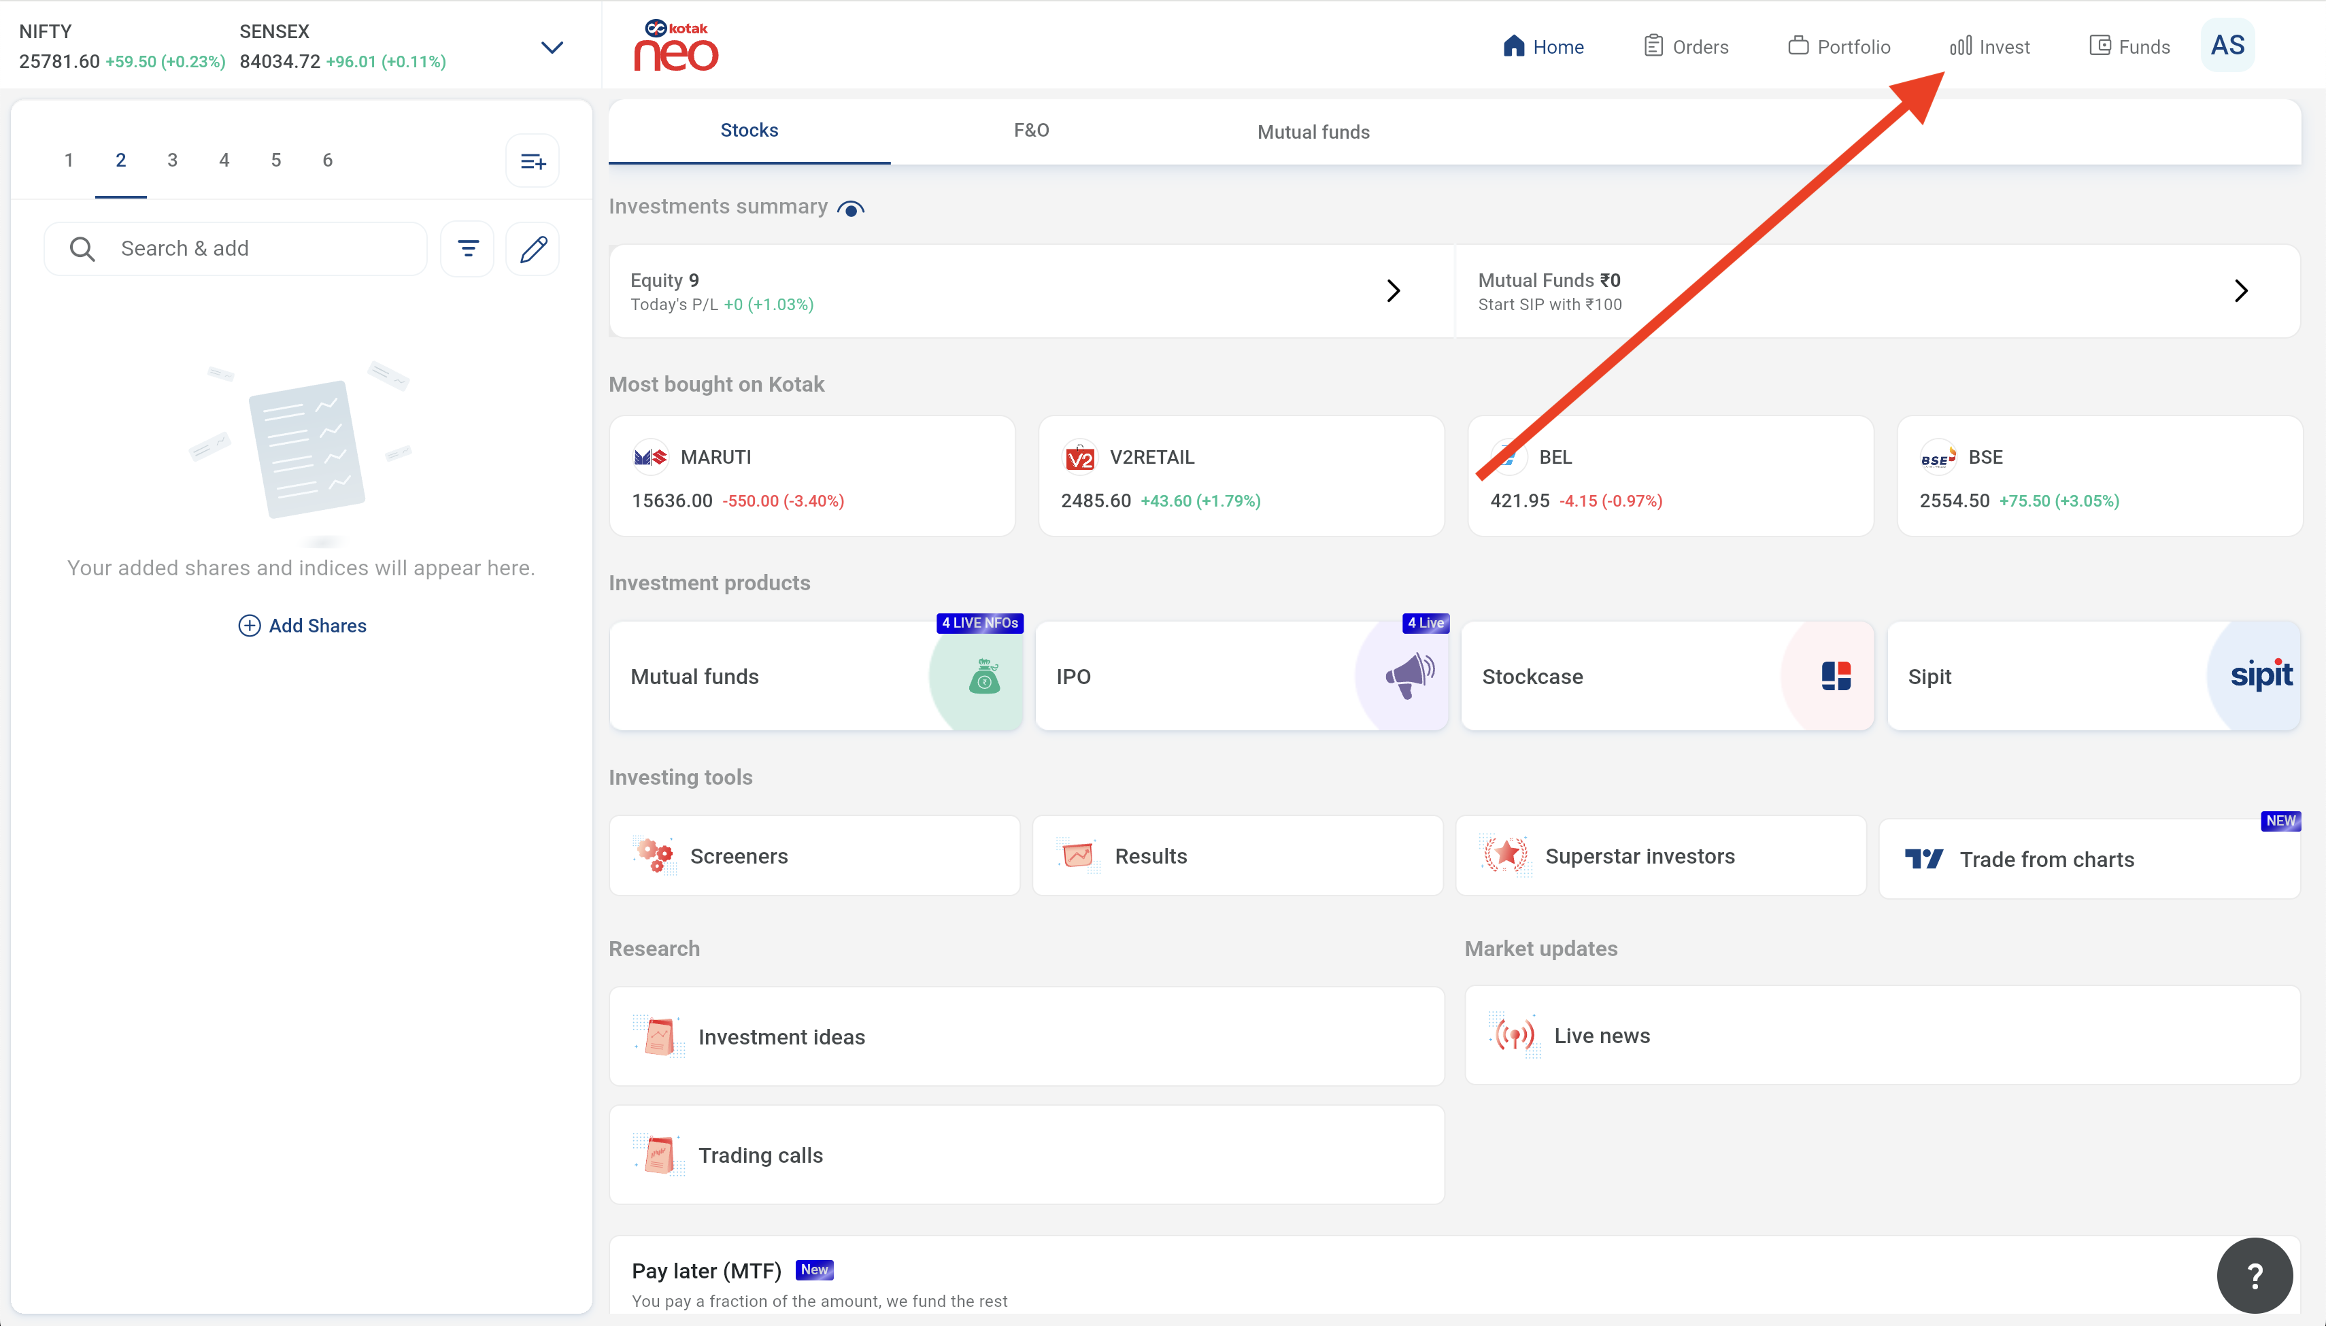The width and height of the screenshot is (2326, 1326).
Task: Open the IPO product card
Action: coord(1241,676)
